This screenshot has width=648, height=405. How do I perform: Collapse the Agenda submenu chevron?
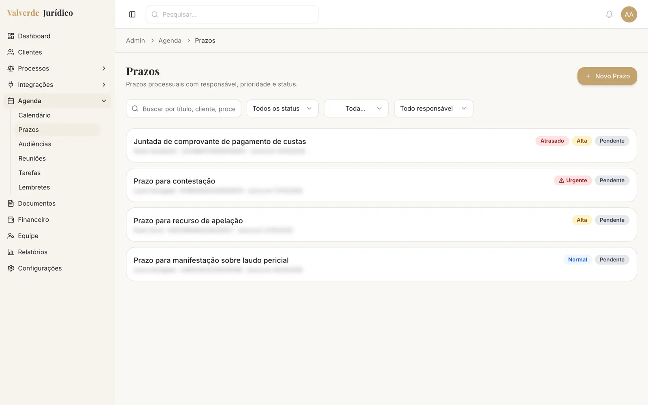104,101
